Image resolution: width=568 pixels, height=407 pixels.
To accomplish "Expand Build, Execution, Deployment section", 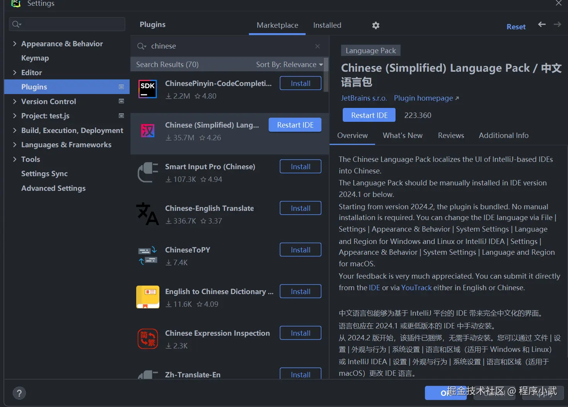I will 15,130.
